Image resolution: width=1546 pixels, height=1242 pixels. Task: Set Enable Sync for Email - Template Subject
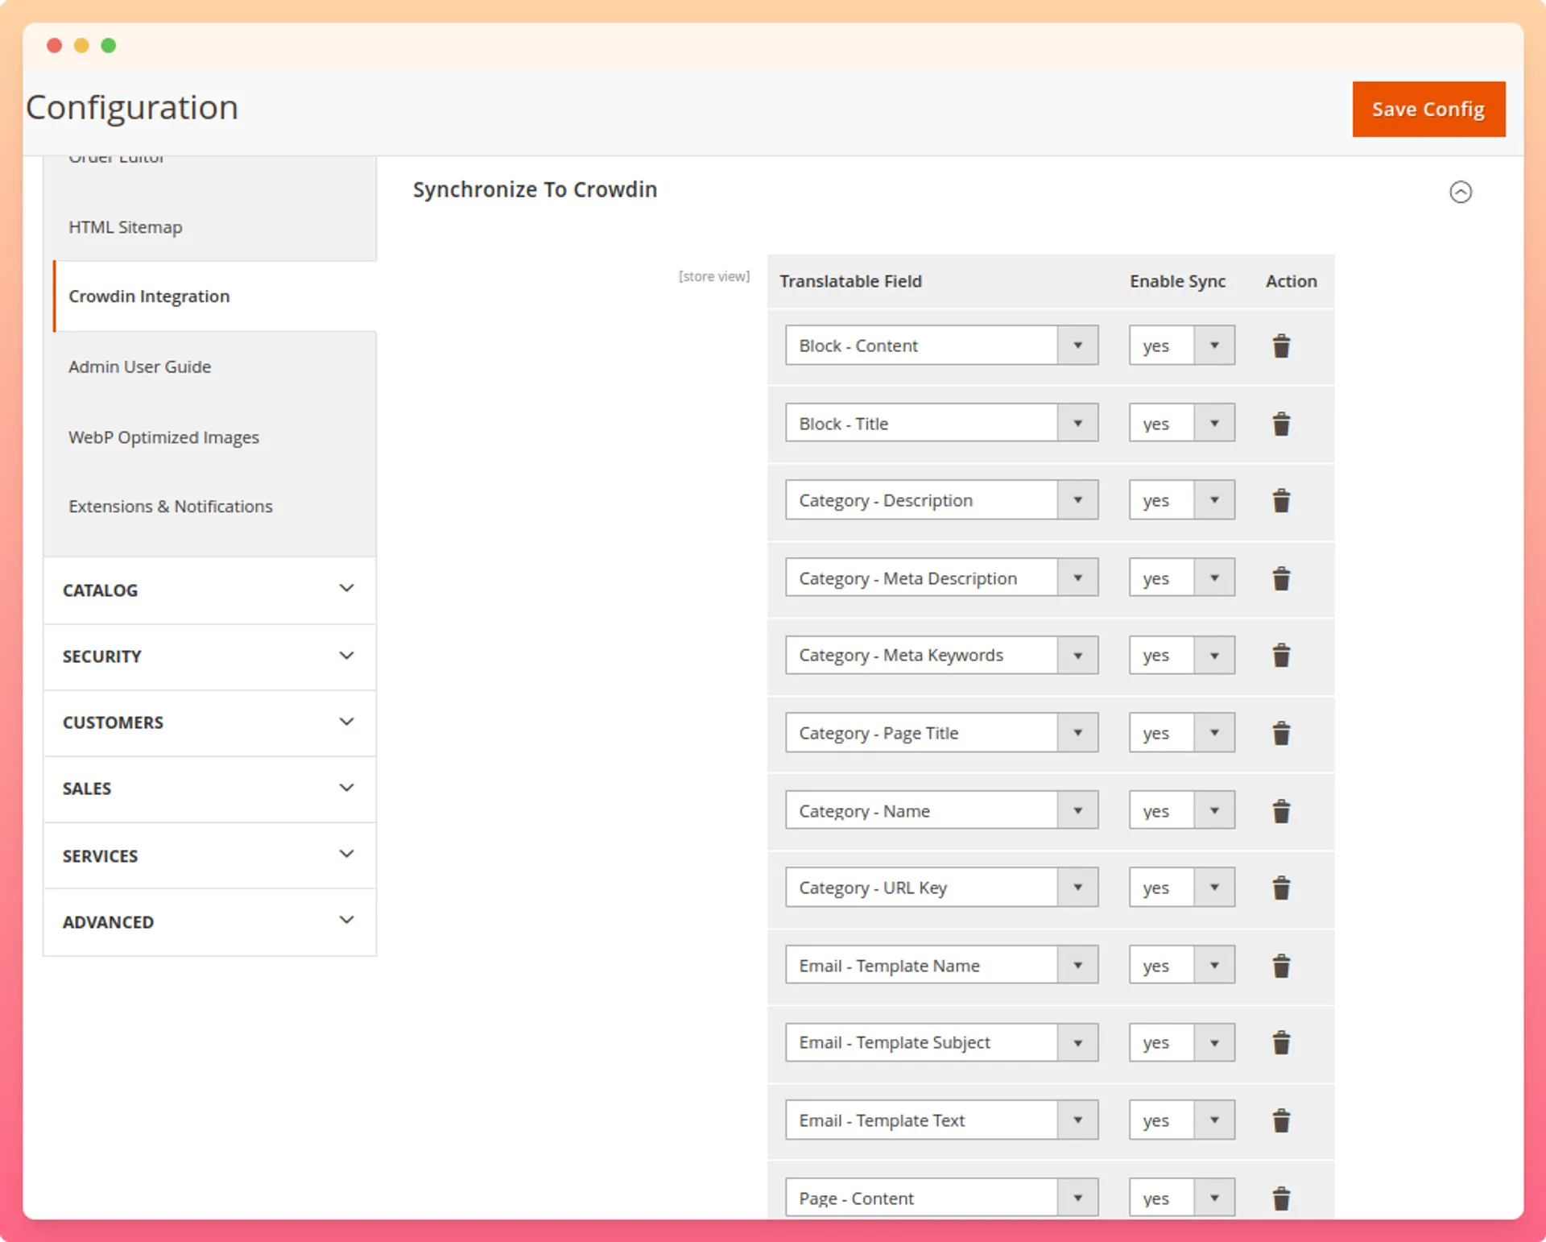click(1181, 1042)
